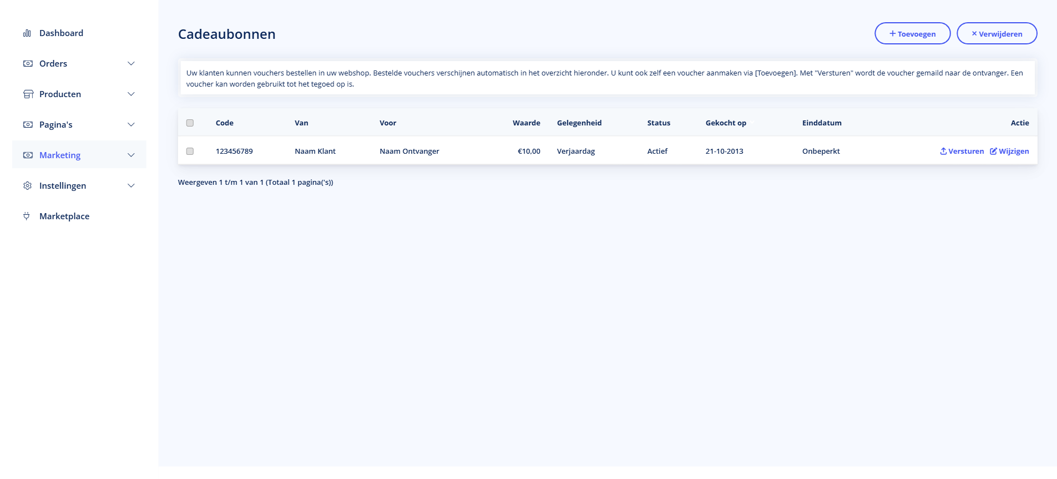
Task: Sort table by Waarde column header
Action: [x=526, y=123]
